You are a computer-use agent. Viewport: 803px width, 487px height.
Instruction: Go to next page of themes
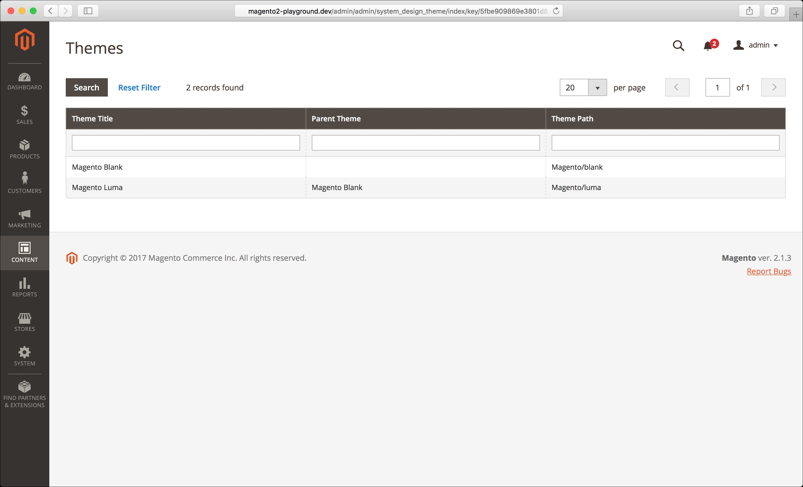click(773, 87)
